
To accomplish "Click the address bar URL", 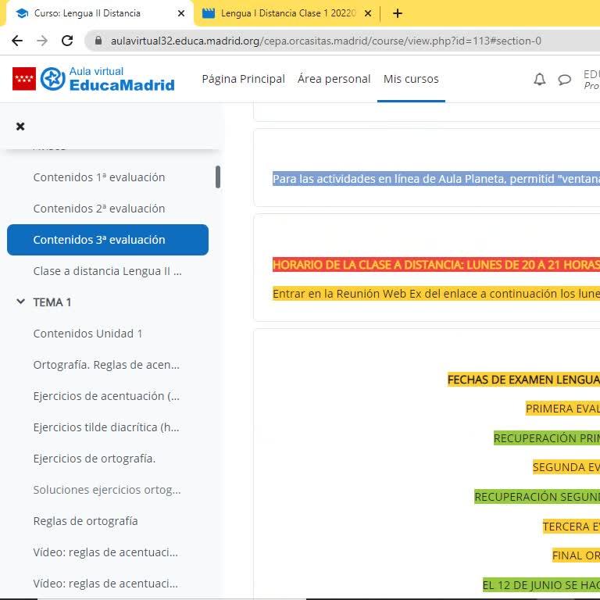I will click(326, 41).
